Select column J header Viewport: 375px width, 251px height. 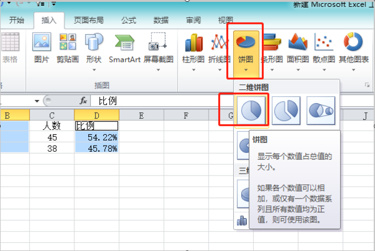[359, 116]
